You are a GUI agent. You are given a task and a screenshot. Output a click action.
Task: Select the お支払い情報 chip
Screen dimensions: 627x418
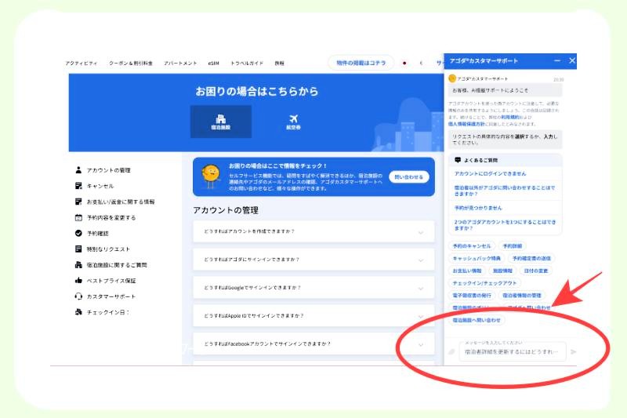point(466,271)
